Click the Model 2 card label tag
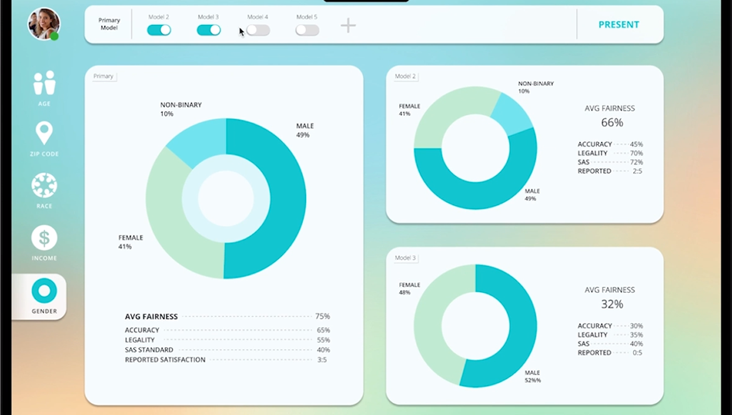732x415 pixels. pyautogui.click(x=406, y=77)
